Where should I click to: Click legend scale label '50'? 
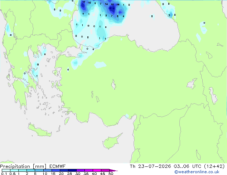coord(111,174)
